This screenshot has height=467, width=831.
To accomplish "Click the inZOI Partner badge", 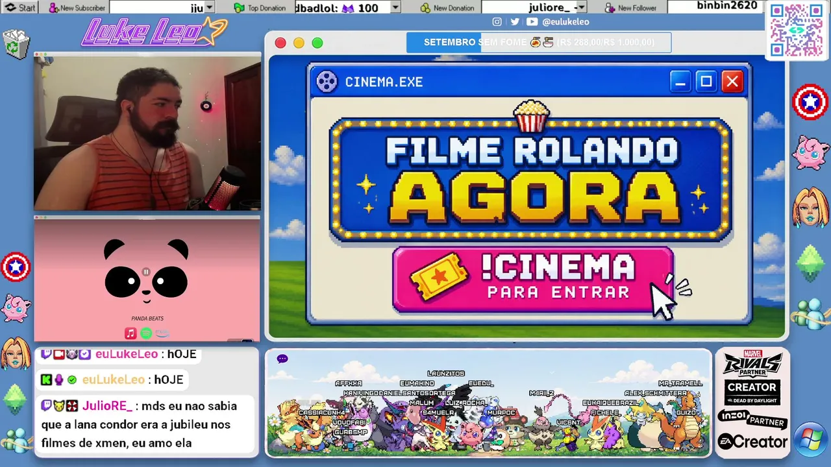I will tap(752, 418).
